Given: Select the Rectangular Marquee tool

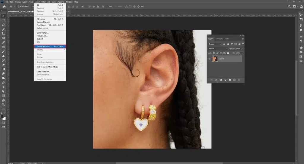Looking at the screenshot, I should coord(3,20).
